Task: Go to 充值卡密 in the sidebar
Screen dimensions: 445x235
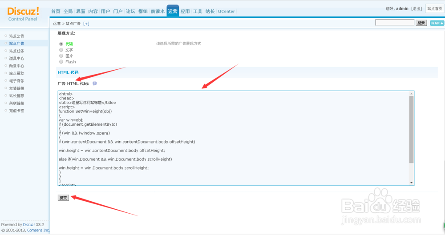Action: tap(16, 111)
